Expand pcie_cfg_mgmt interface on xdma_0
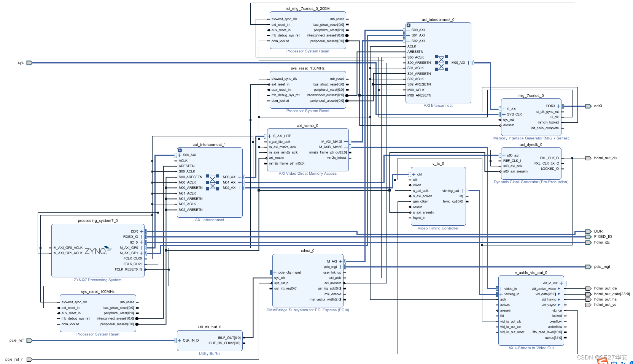Image resolution: width=633 pixels, height=364 pixels. (x=275, y=272)
